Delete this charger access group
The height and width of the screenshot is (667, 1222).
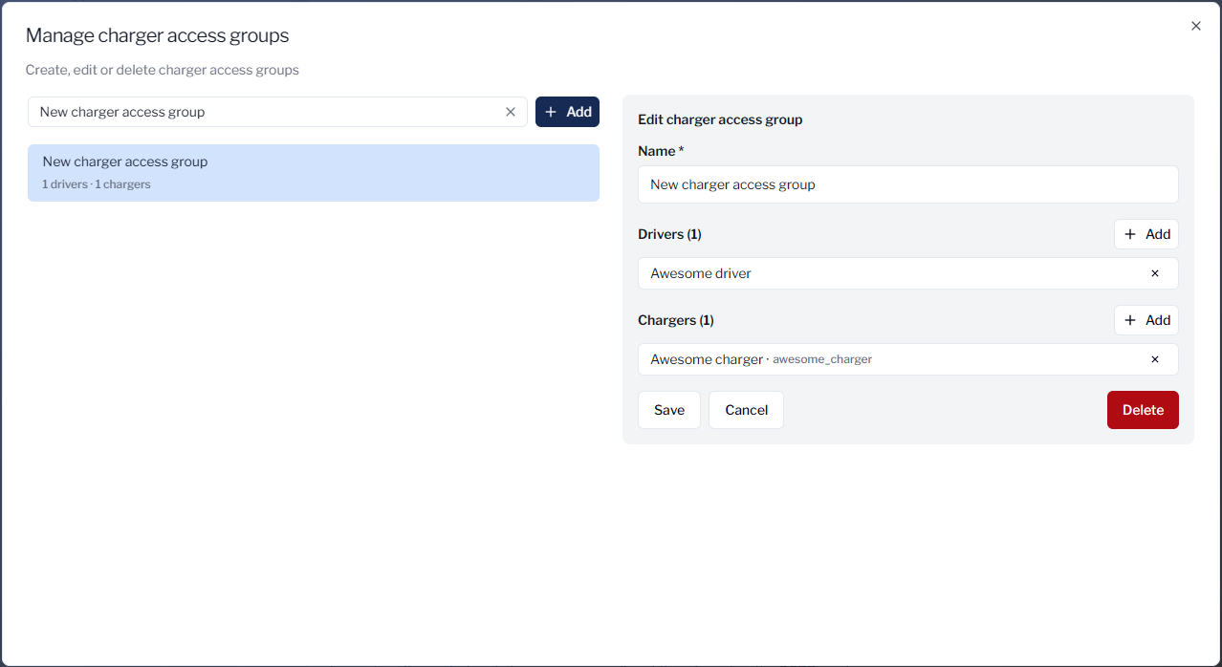pos(1142,410)
